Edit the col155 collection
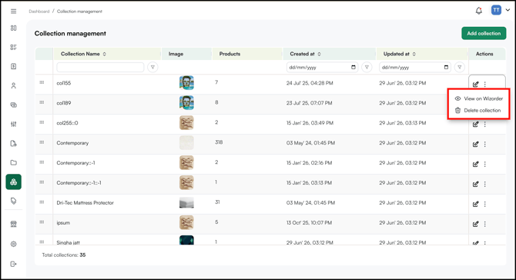 click(x=475, y=85)
